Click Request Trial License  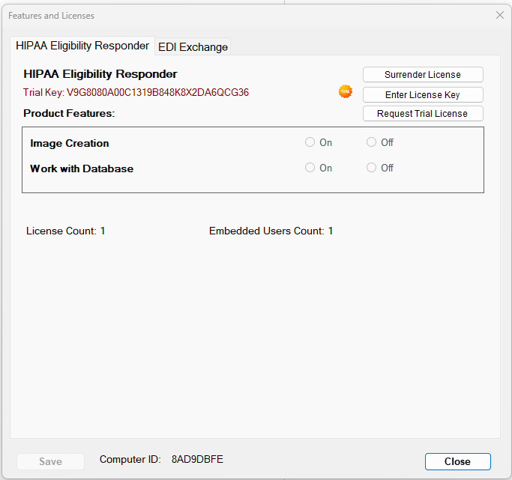pos(423,114)
